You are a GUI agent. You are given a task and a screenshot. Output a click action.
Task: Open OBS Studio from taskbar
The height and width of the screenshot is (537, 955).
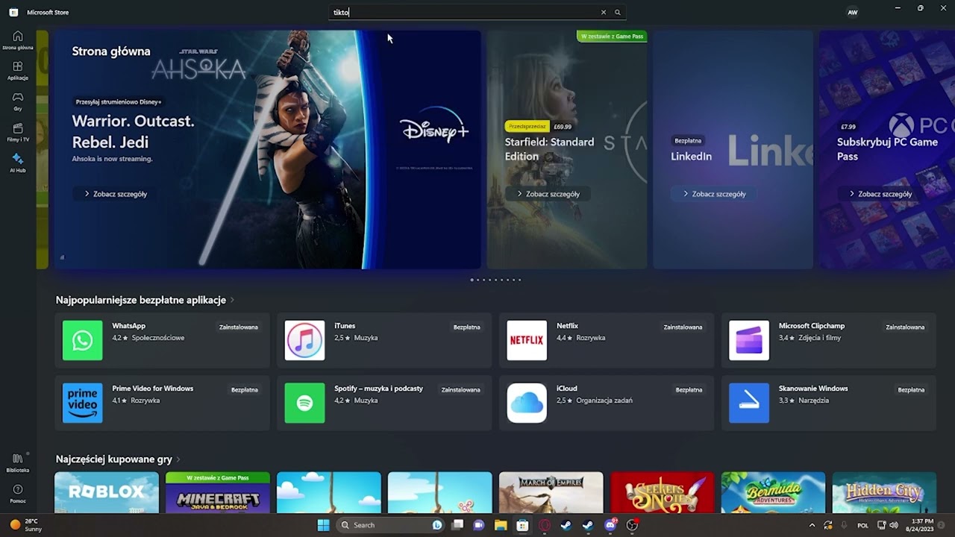[633, 525]
